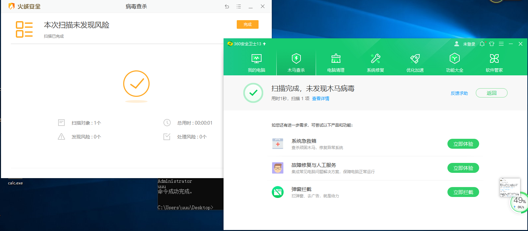Click the 处理风险 checkbox icon
The width and height of the screenshot is (528, 231).
(x=167, y=136)
